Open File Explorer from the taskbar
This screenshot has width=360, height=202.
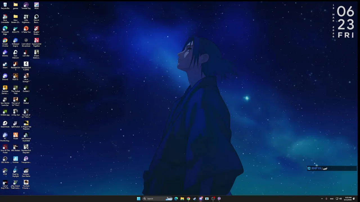[182, 199]
